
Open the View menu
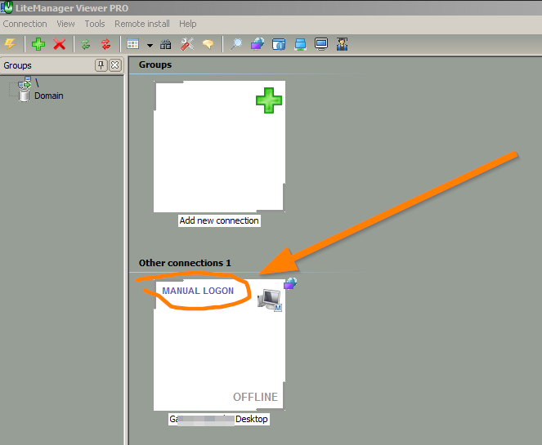[x=65, y=24]
